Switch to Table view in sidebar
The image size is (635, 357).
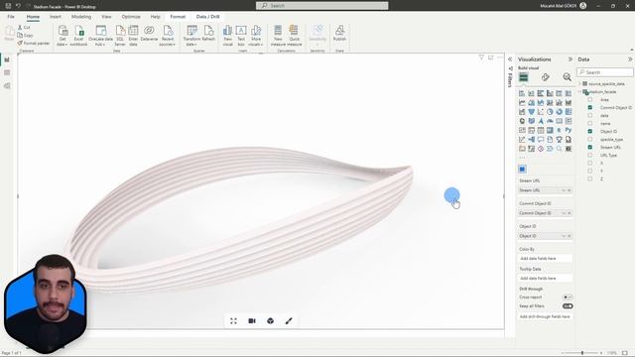point(7,72)
